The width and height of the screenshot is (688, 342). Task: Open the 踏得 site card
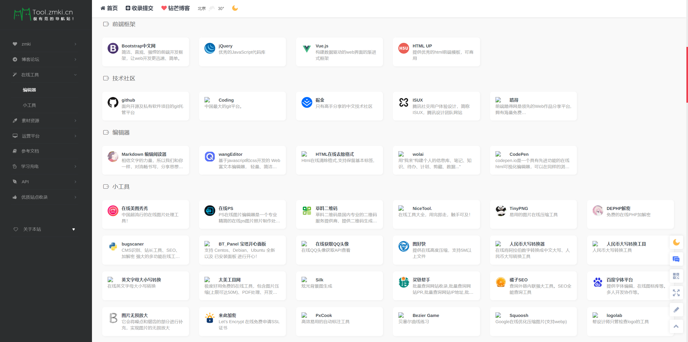pyautogui.click(x=533, y=106)
